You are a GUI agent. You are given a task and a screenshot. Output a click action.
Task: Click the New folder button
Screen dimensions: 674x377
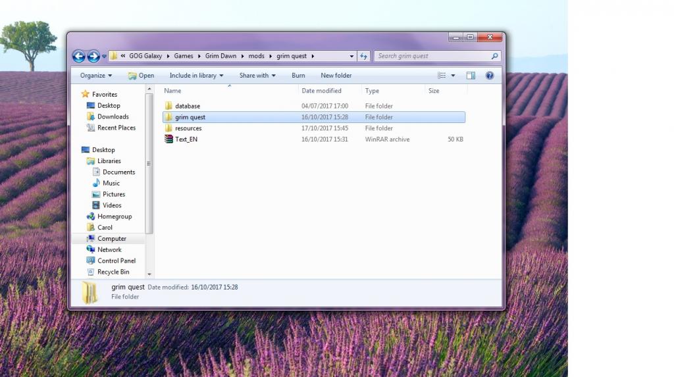coord(336,76)
